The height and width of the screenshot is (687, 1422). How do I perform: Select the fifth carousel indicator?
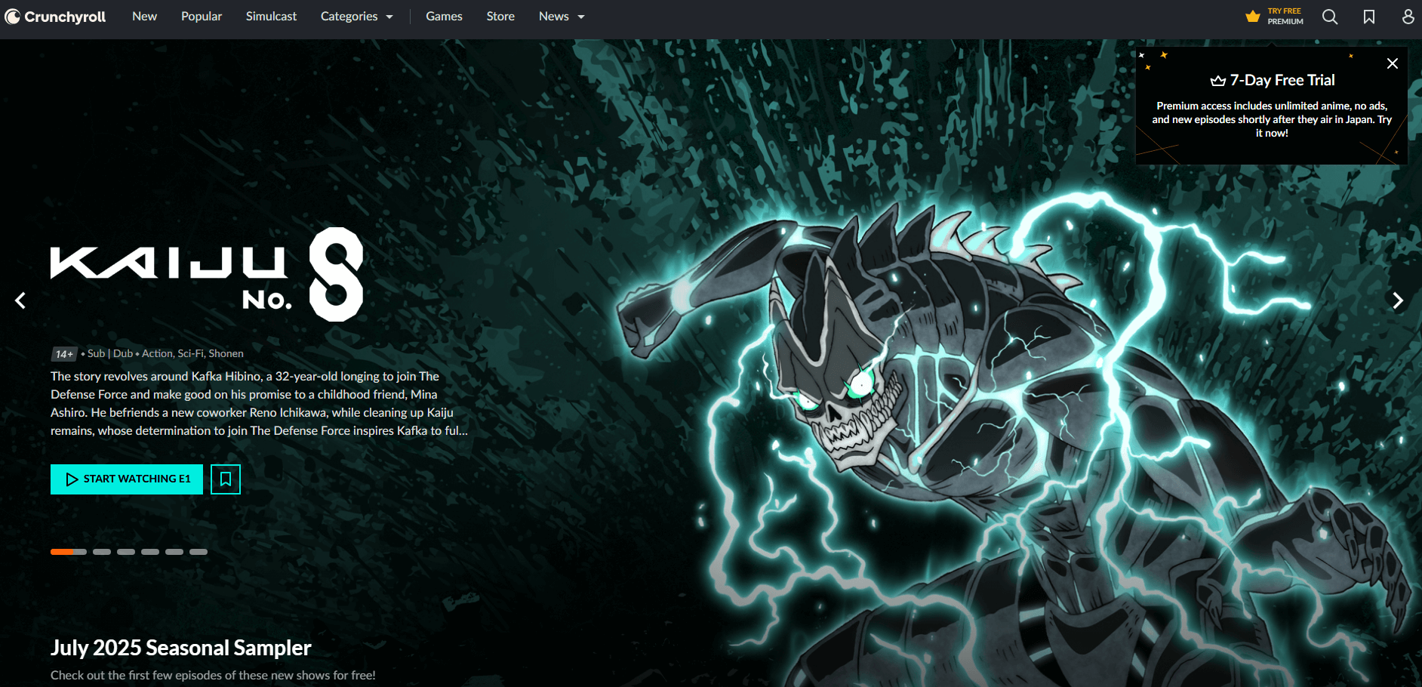174,552
